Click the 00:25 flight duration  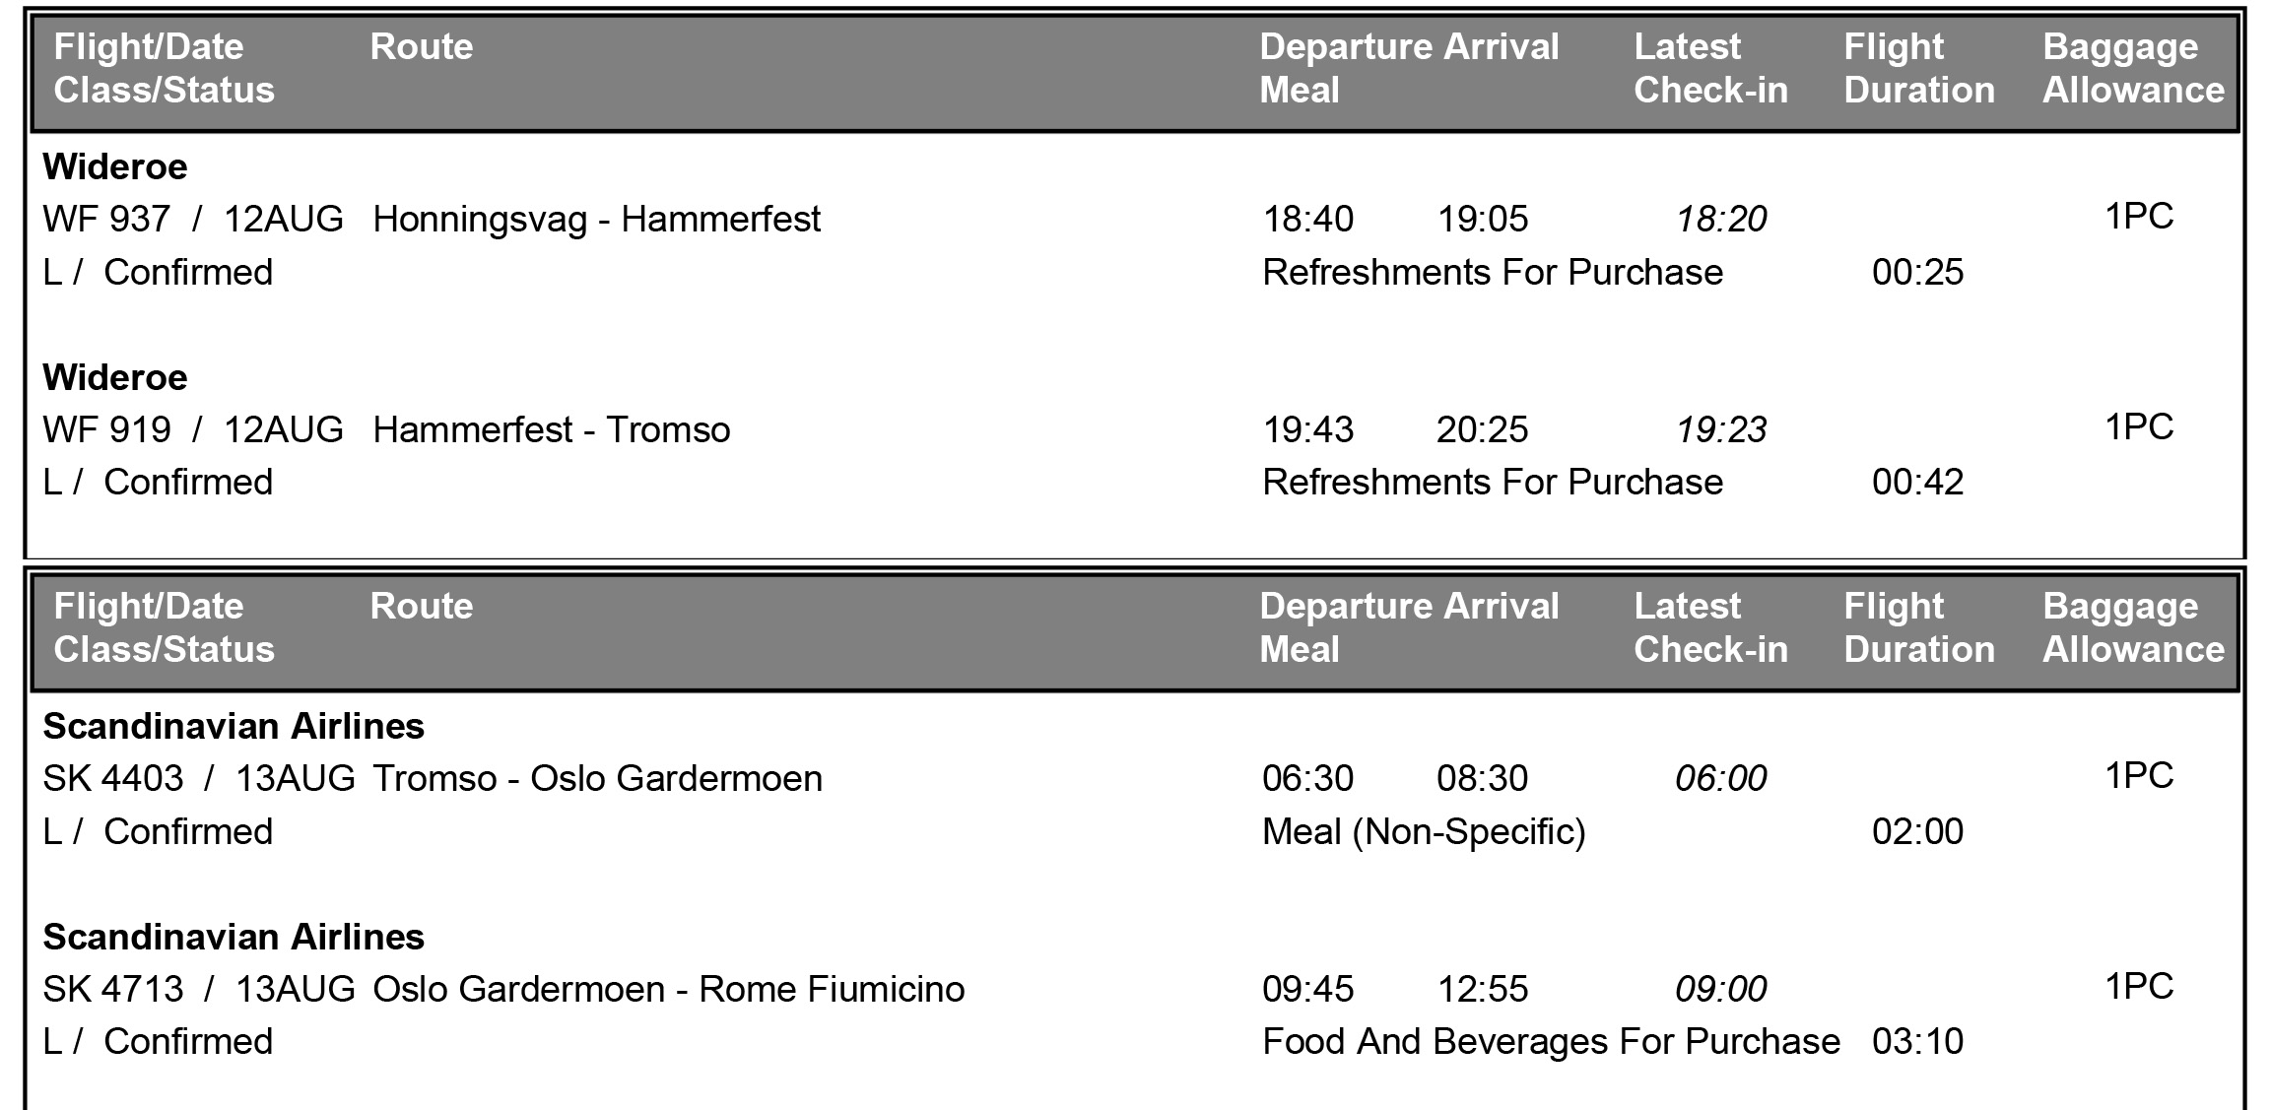[x=1917, y=272]
